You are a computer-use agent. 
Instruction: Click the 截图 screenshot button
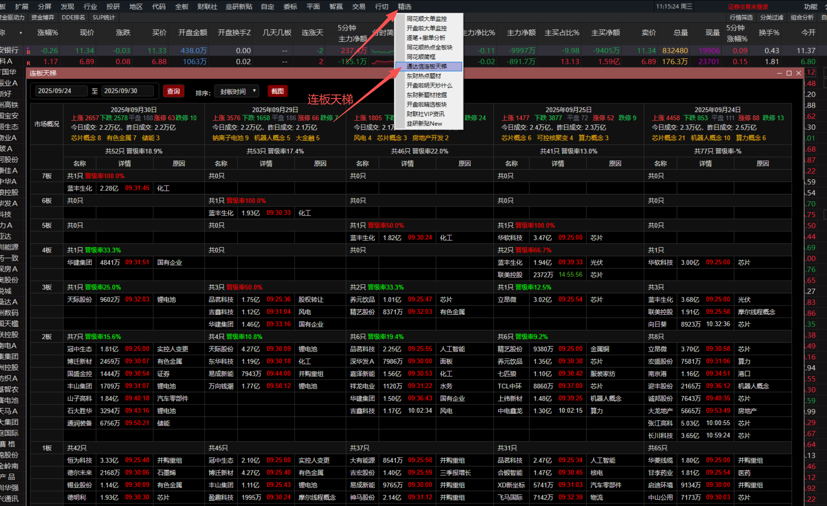click(277, 91)
